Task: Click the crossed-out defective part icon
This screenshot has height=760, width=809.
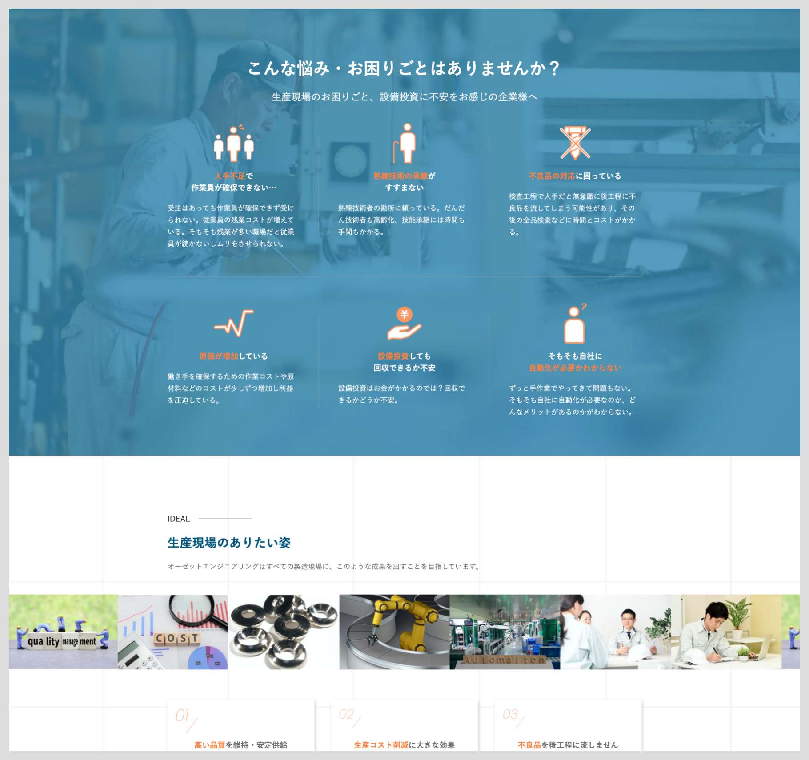Action: point(575,143)
